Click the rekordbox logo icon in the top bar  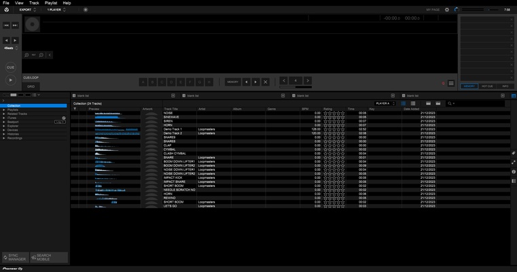point(6,10)
